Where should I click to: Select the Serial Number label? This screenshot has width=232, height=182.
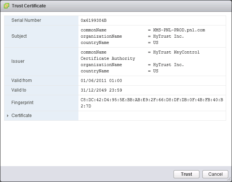click(26, 20)
